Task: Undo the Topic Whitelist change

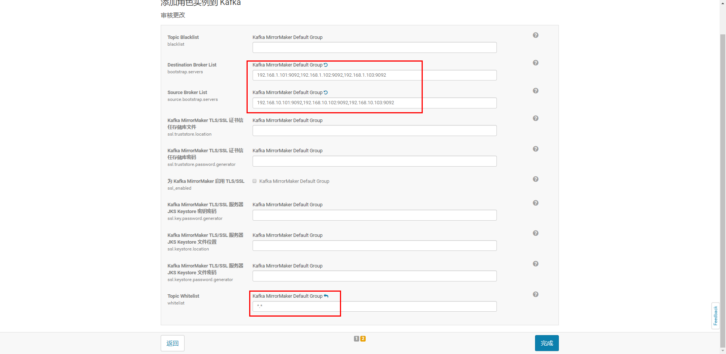Action: pyautogui.click(x=326, y=296)
